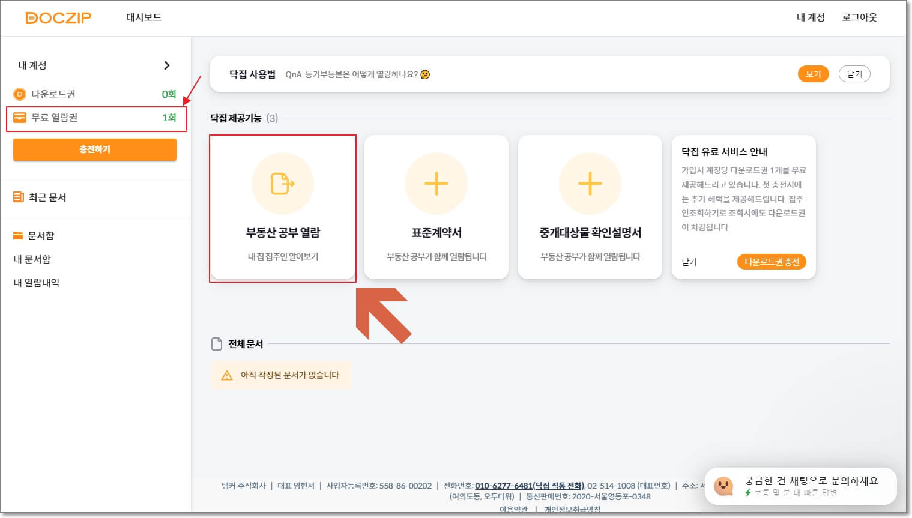
Task: Open the 이용약관 footer link
Action: tap(513, 509)
